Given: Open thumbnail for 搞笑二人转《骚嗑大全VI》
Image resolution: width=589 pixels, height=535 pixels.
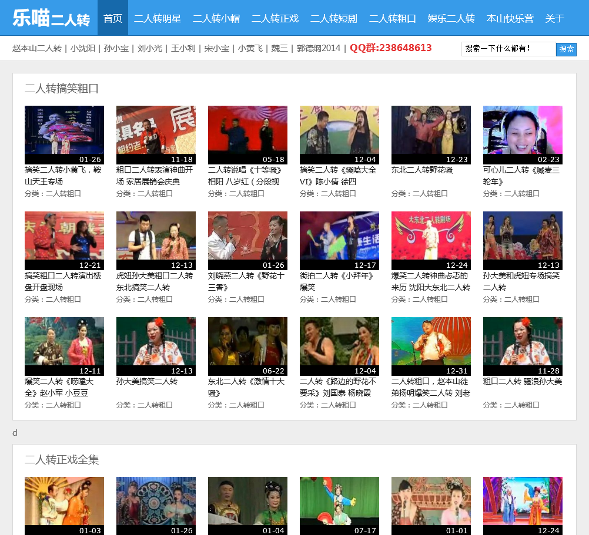Looking at the screenshot, I should 339,134.
